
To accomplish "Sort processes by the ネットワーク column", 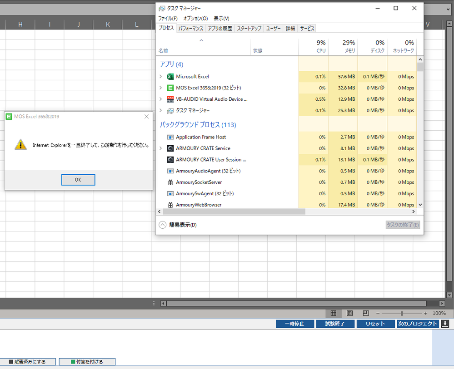I will tap(402, 47).
